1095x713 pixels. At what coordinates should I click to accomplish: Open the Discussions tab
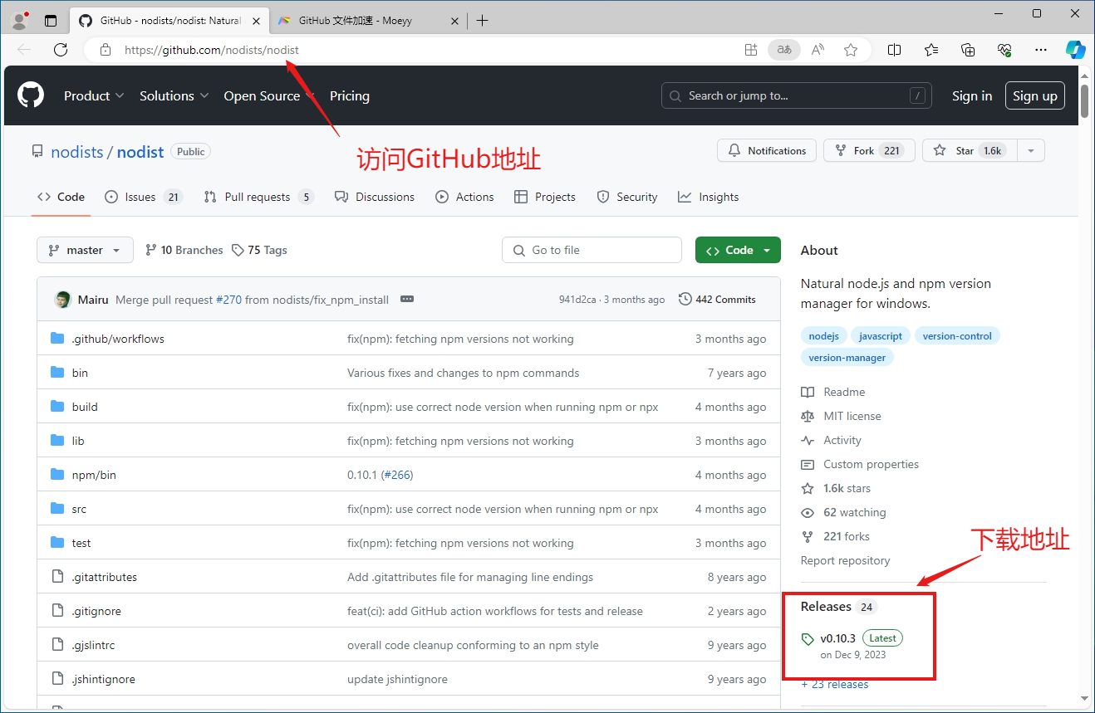tap(375, 197)
